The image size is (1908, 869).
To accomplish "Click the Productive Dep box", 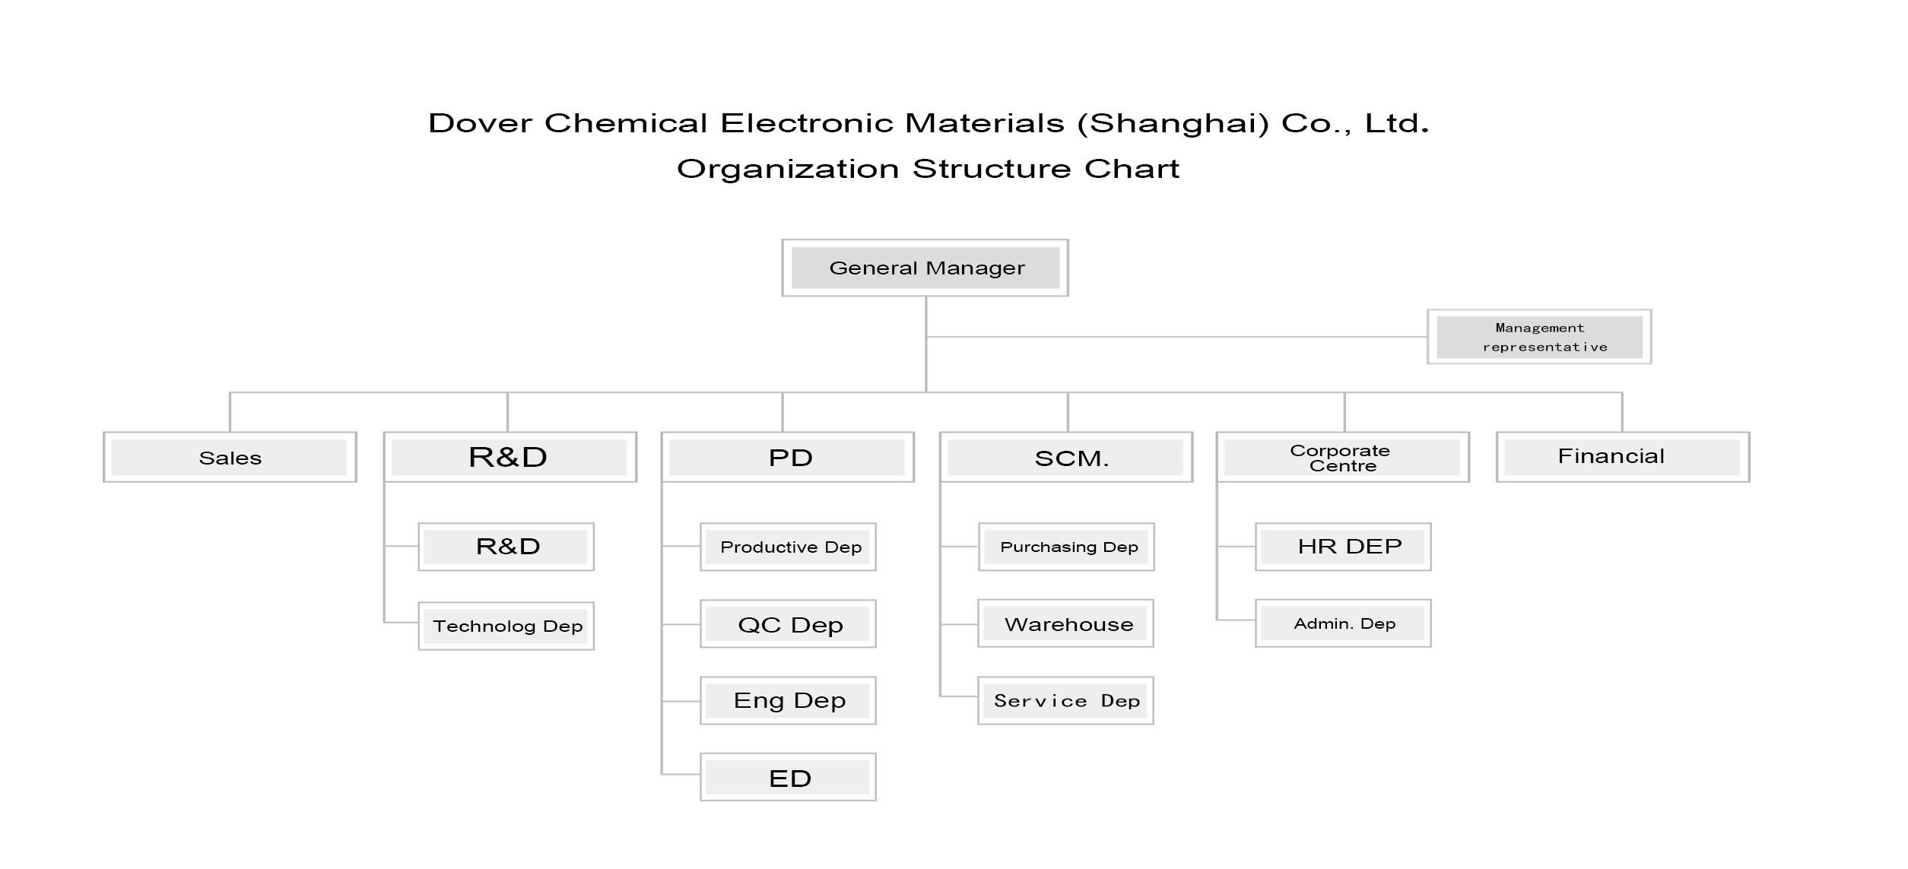I will (x=788, y=547).
